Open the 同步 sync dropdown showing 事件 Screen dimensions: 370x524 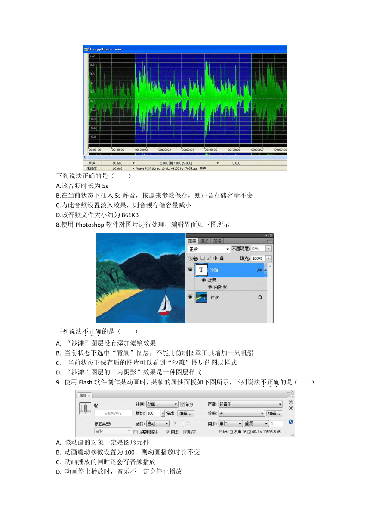231,424
